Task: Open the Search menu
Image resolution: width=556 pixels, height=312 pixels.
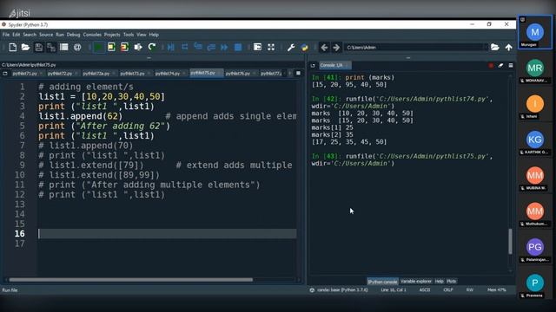Action: 30,35
